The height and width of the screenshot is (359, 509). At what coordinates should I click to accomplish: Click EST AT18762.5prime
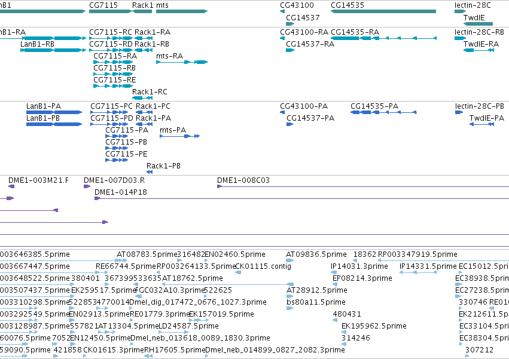click(x=192, y=278)
